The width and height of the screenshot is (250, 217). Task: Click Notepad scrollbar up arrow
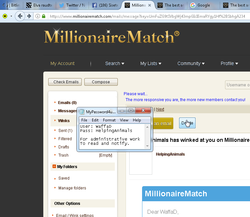coord(147,127)
